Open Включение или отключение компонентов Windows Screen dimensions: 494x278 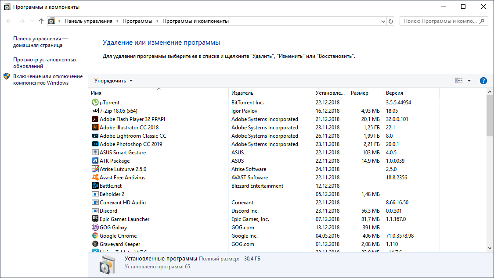[48, 79]
